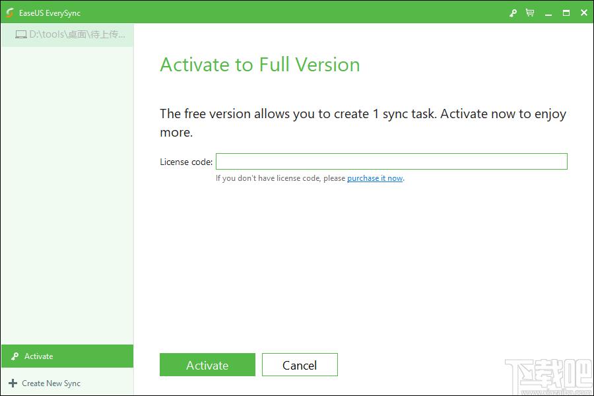Image resolution: width=594 pixels, height=396 pixels.
Task: Click the 'Activate to Full Version' heading
Action: click(x=260, y=65)
